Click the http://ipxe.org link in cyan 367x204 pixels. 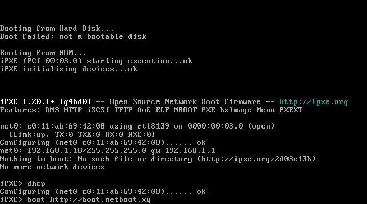pos(313,102)
